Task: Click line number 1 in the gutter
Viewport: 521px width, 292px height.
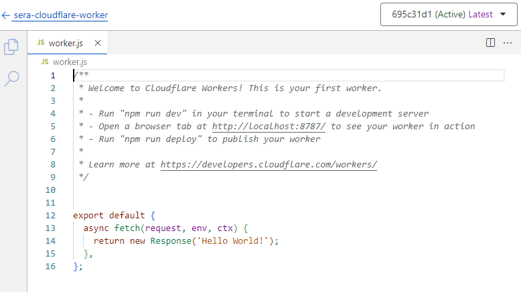Action: [x=53, y=75]
